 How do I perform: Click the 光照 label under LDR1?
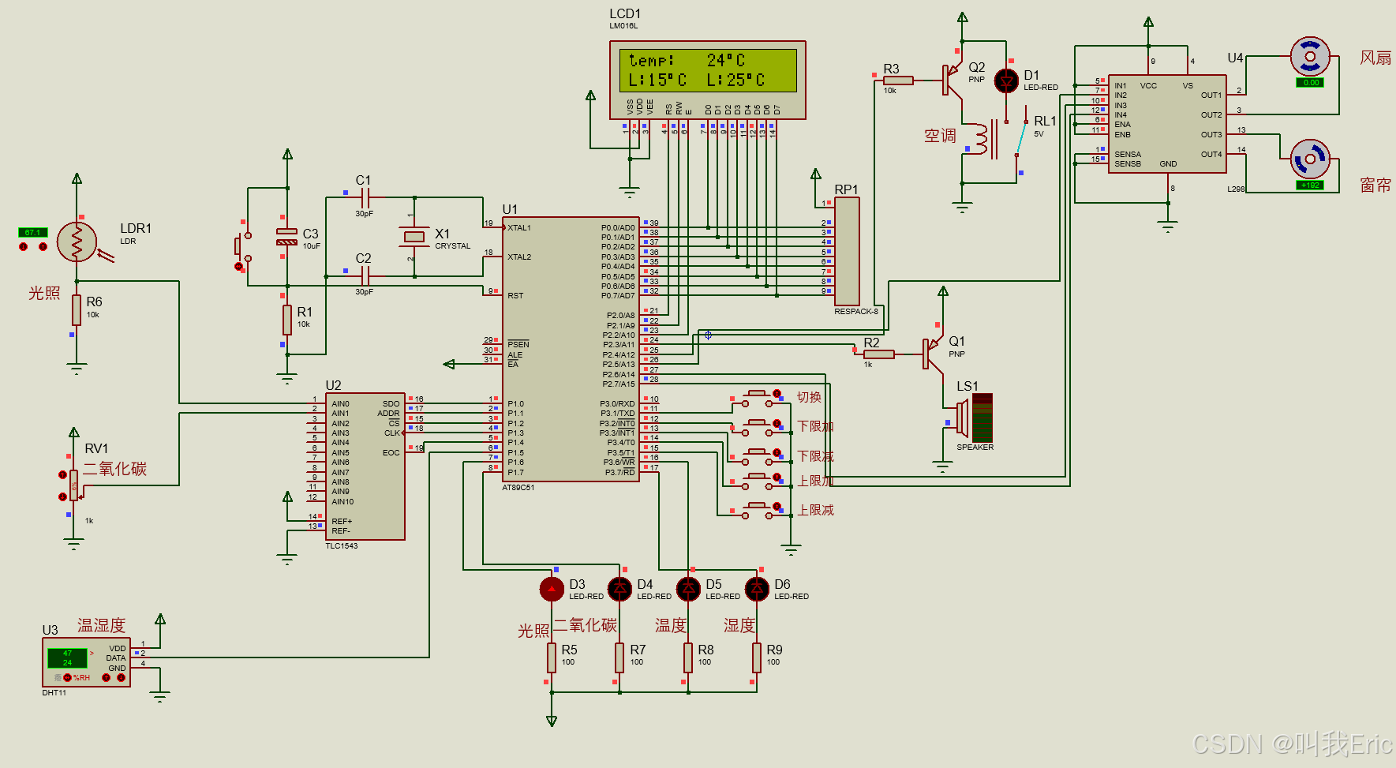tap(44, 293)
